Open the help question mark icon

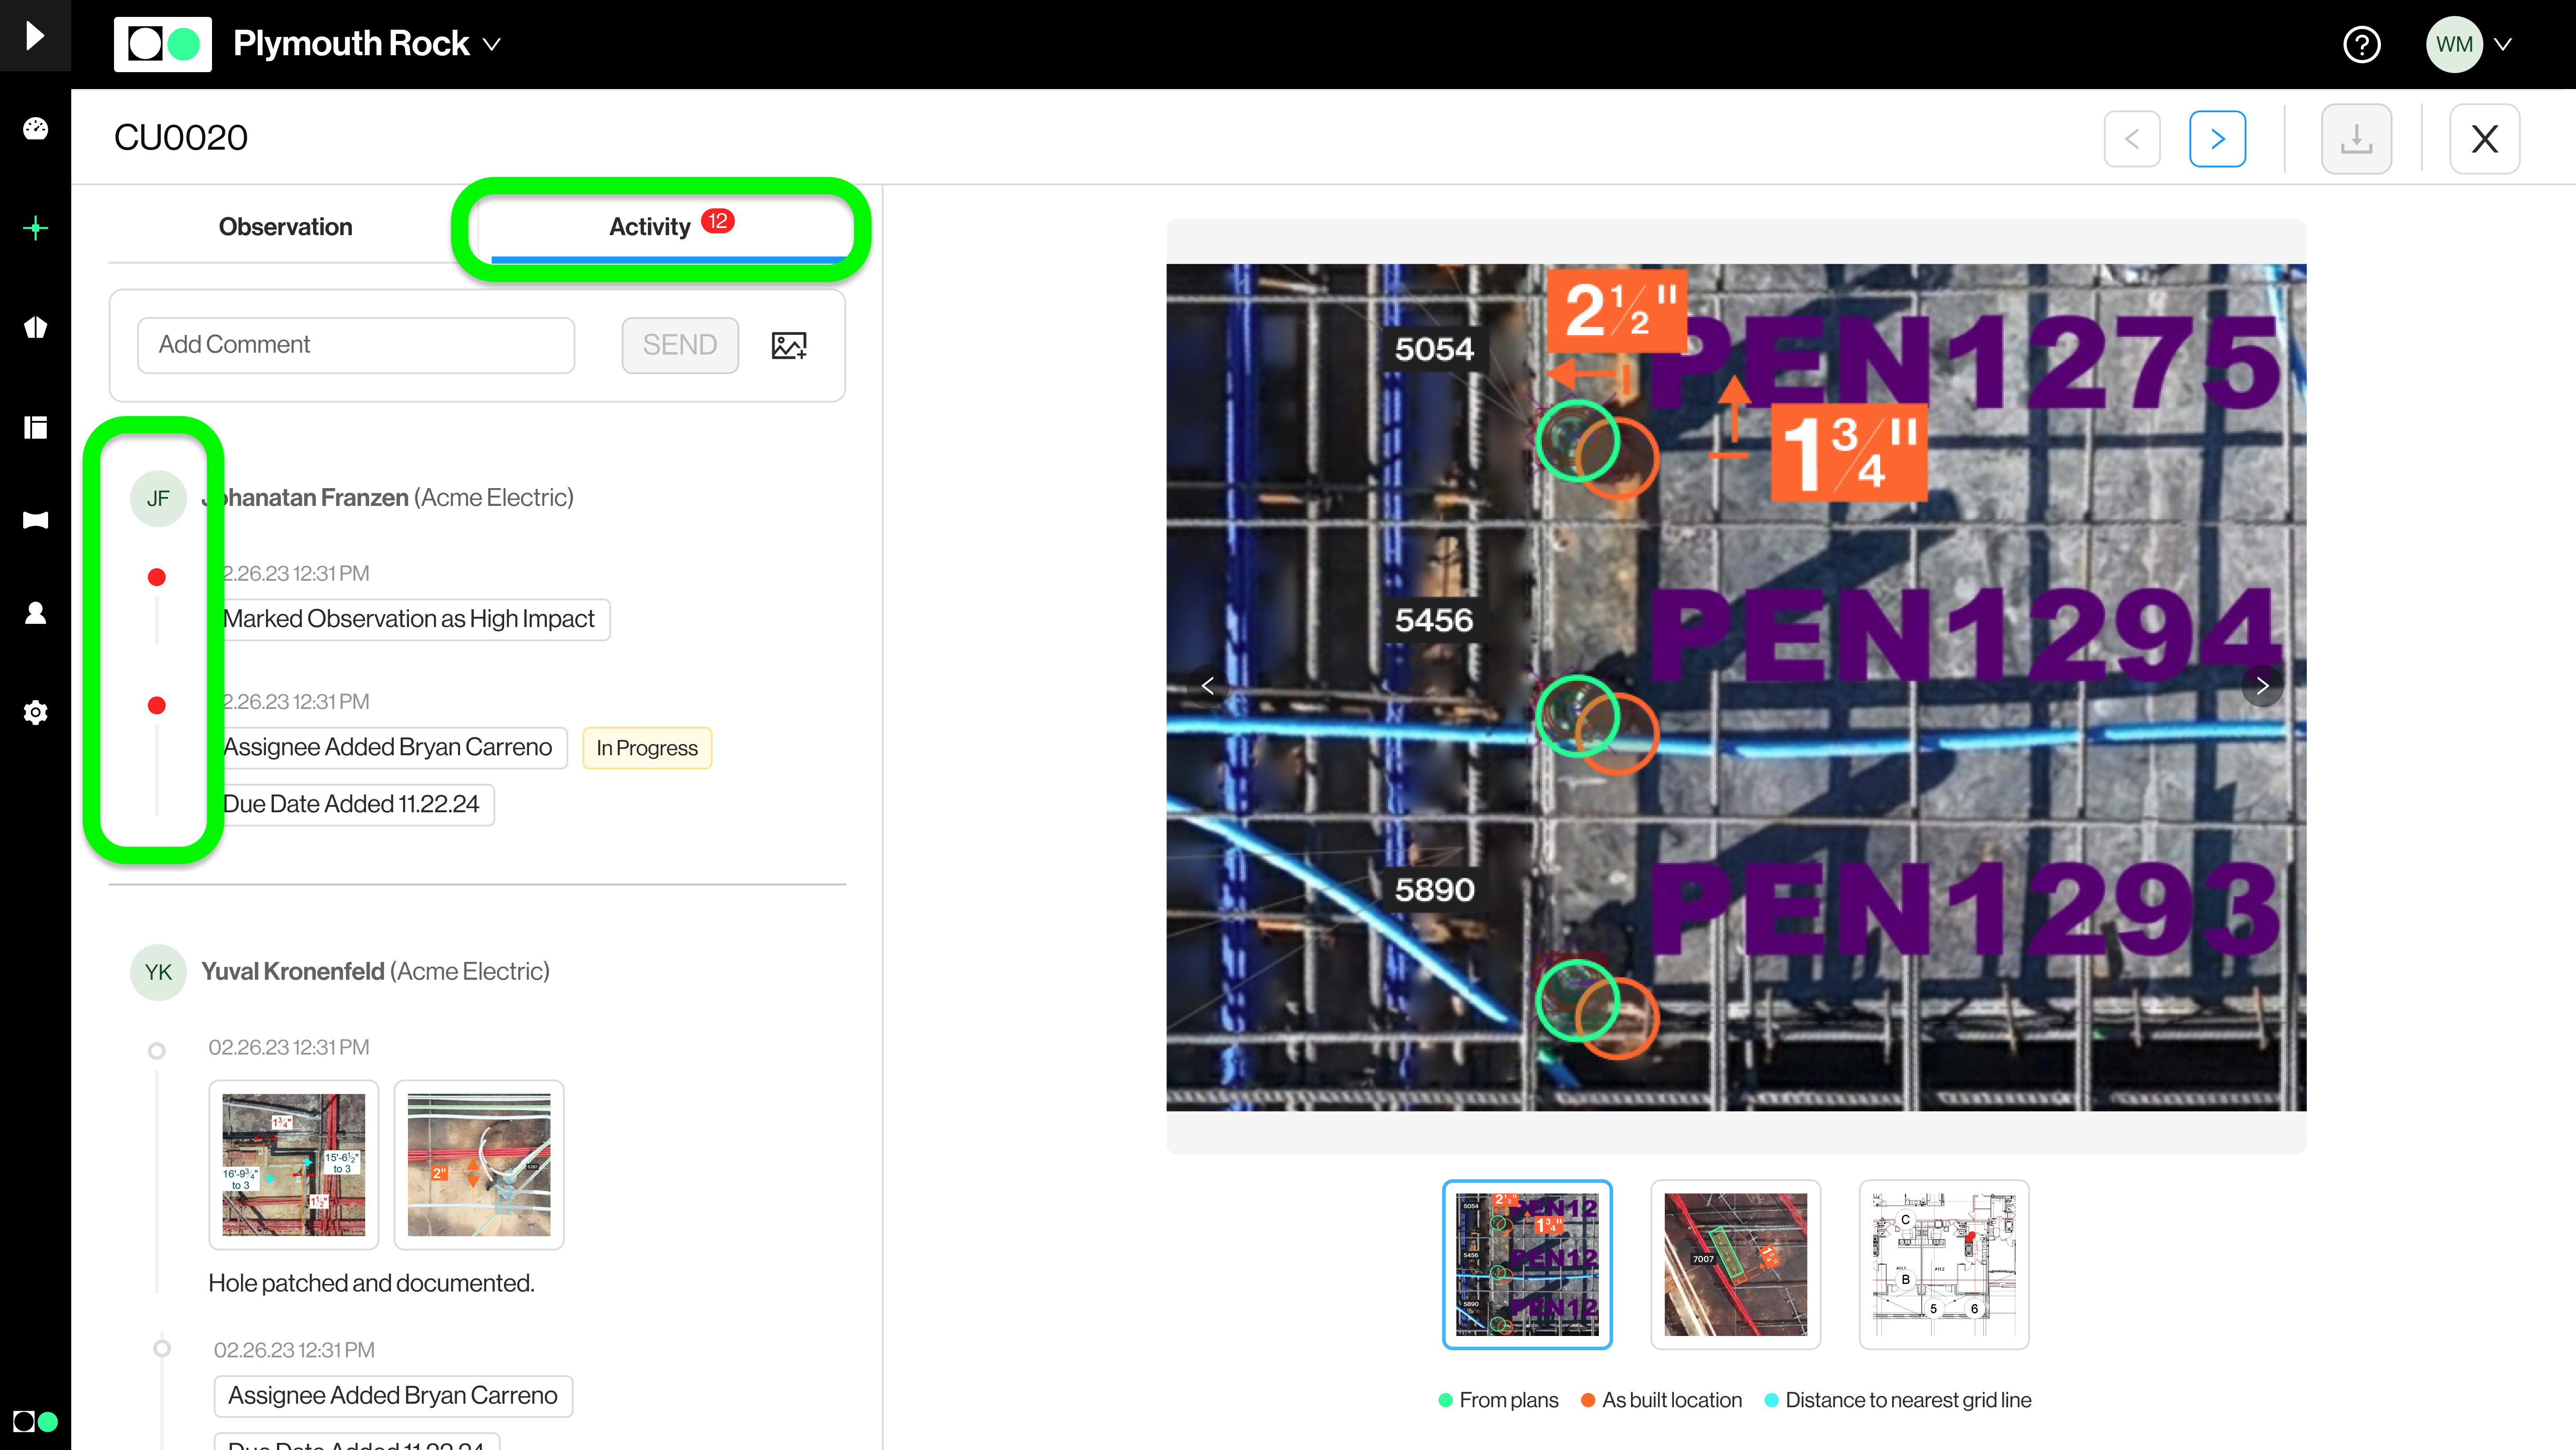click(2362, 44)
